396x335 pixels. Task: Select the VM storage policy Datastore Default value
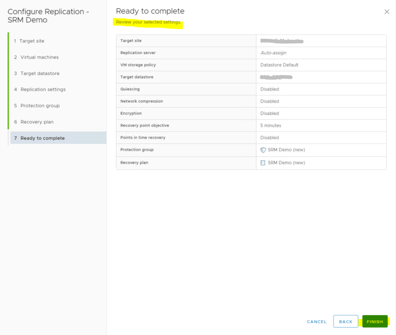point(279,65)
